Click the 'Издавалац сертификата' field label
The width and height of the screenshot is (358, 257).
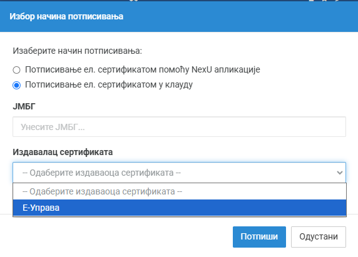[63, 152]
